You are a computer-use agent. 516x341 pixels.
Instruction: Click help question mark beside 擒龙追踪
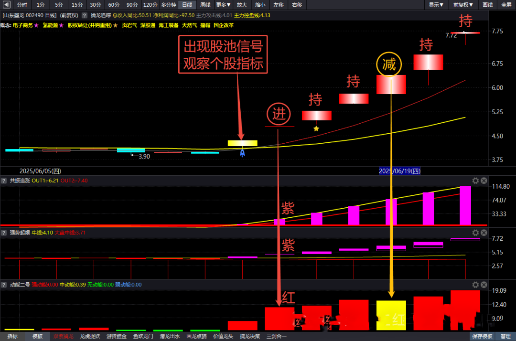85,15
